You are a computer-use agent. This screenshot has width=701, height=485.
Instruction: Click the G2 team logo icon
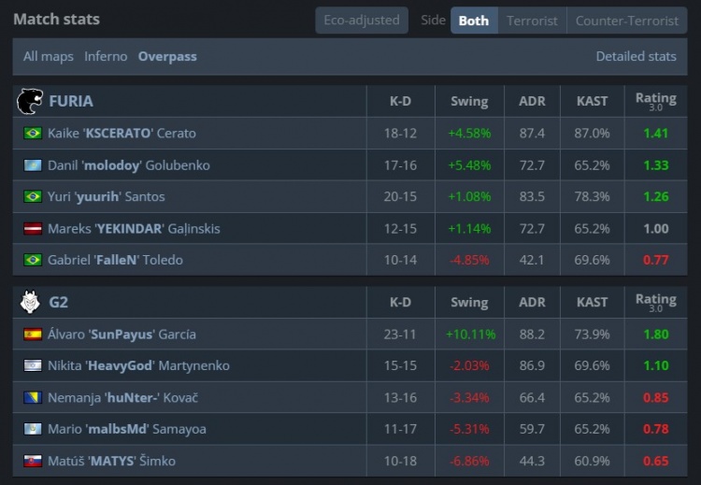[30, 302]
